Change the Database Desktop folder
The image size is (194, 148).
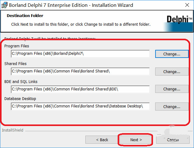(172, 107)
